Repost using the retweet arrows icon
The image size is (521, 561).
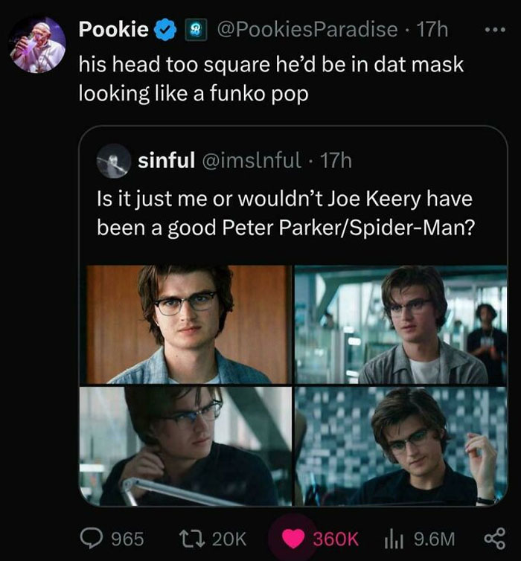point(192,539)
